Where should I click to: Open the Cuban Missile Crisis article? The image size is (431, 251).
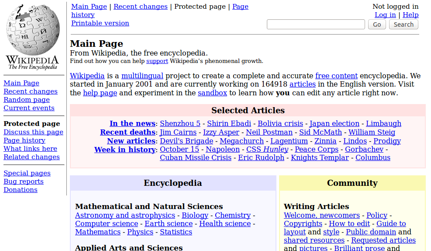(196, 158)
